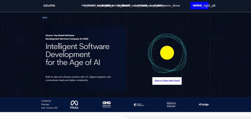Screen dimensions: 251x119
Task: Click the arrow_right_alt icon on blue button
Action: point(204,6)
